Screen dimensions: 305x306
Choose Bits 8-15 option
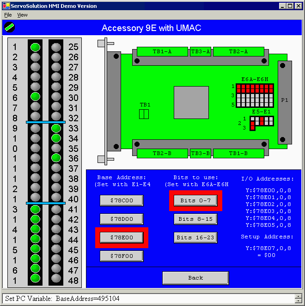pos(195,219)
